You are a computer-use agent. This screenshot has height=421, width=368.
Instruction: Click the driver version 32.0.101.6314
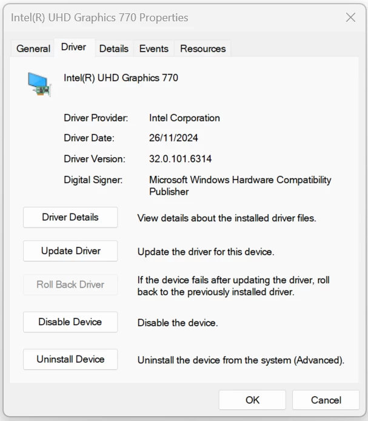coord(181,159)
